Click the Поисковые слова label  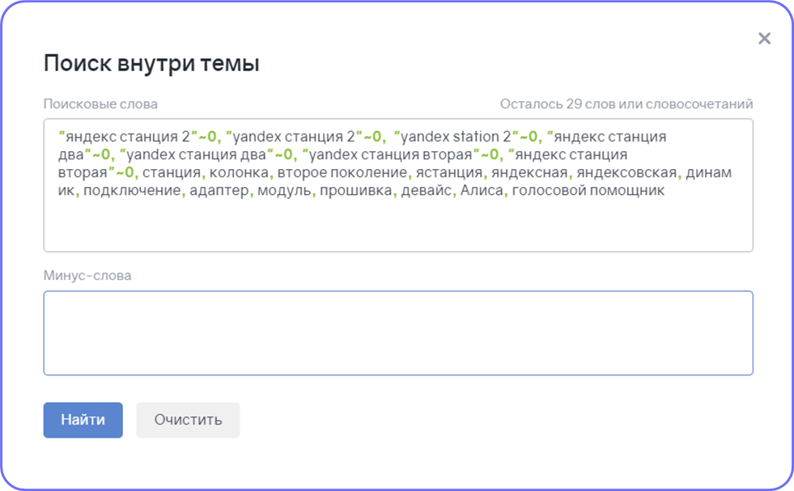[100, 104]
